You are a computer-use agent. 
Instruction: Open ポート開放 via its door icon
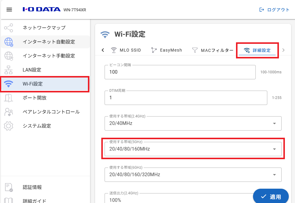[x=9, y=98]
